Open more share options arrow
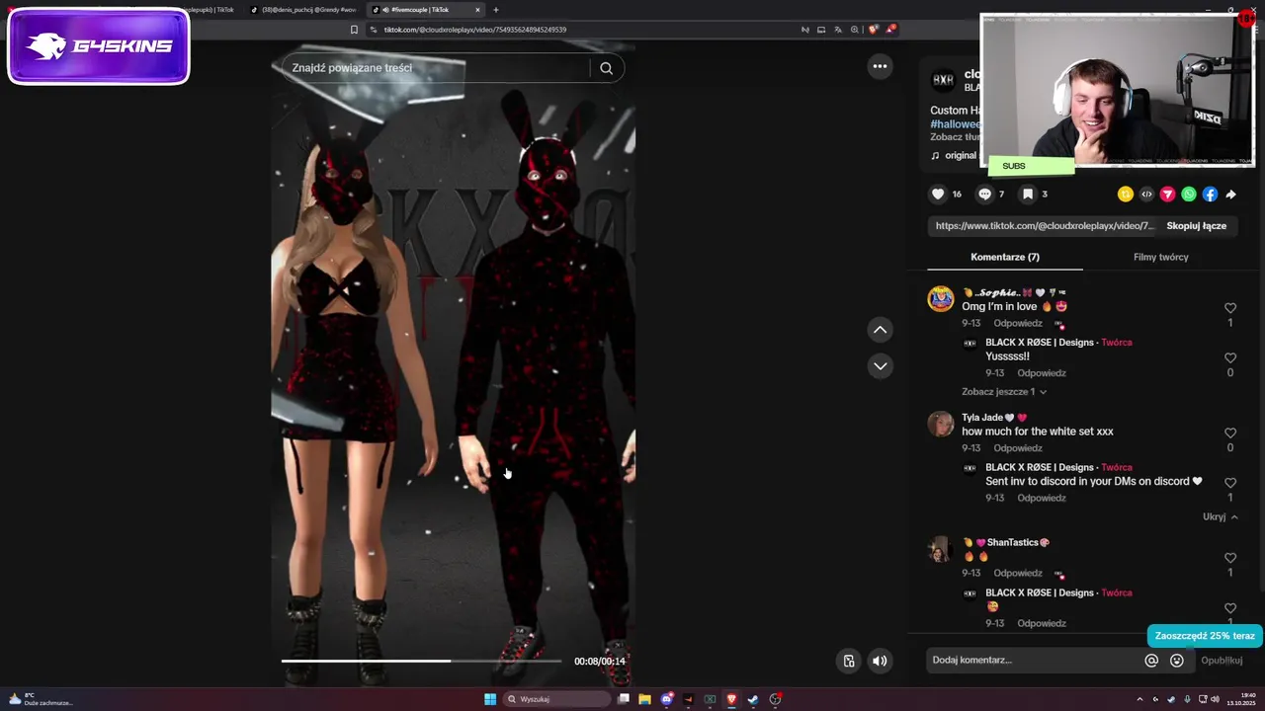This screenshot has width=1265, height=711. pyautogui.click(x=1231, y=195)
